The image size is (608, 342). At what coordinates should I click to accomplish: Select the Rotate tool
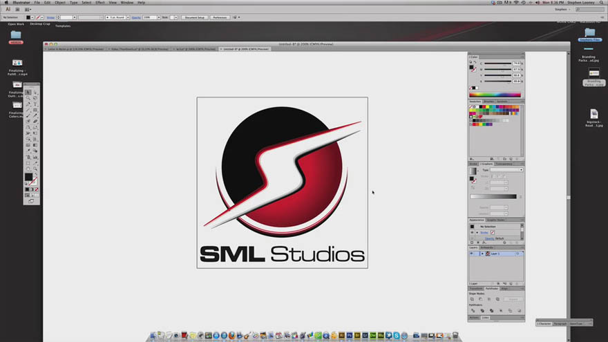point(28,127)
